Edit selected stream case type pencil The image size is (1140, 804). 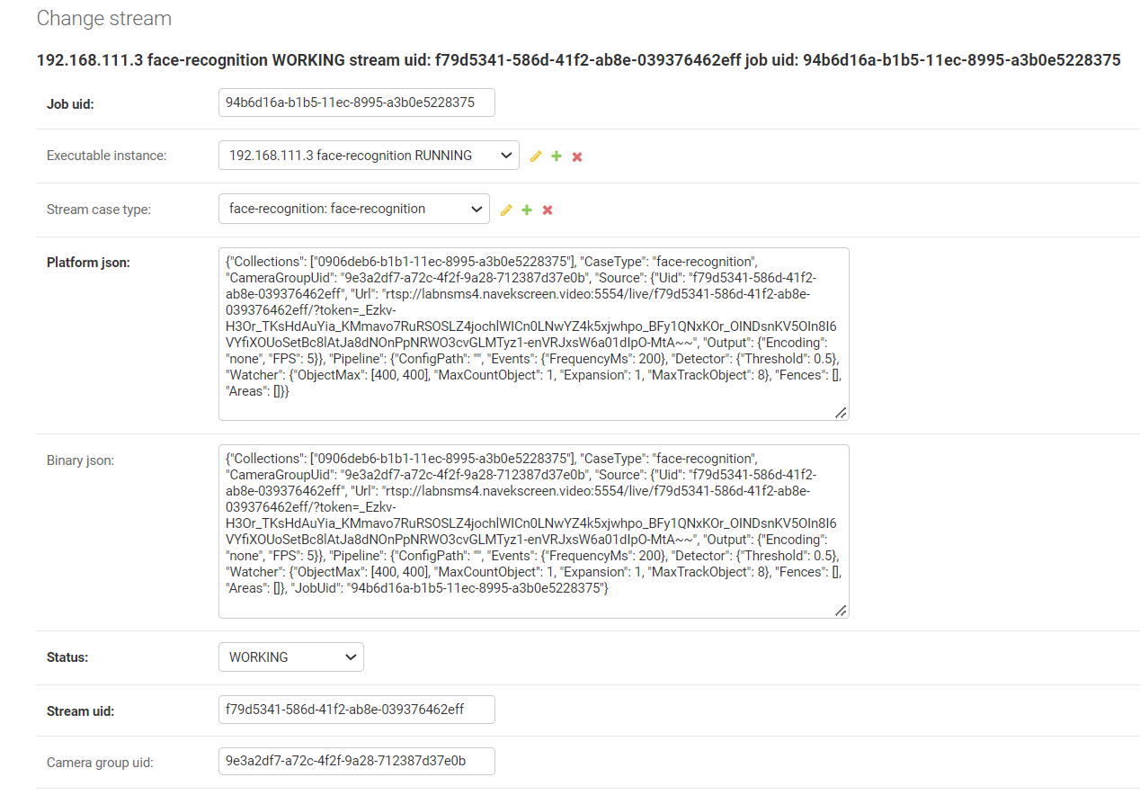click(506, 210)
